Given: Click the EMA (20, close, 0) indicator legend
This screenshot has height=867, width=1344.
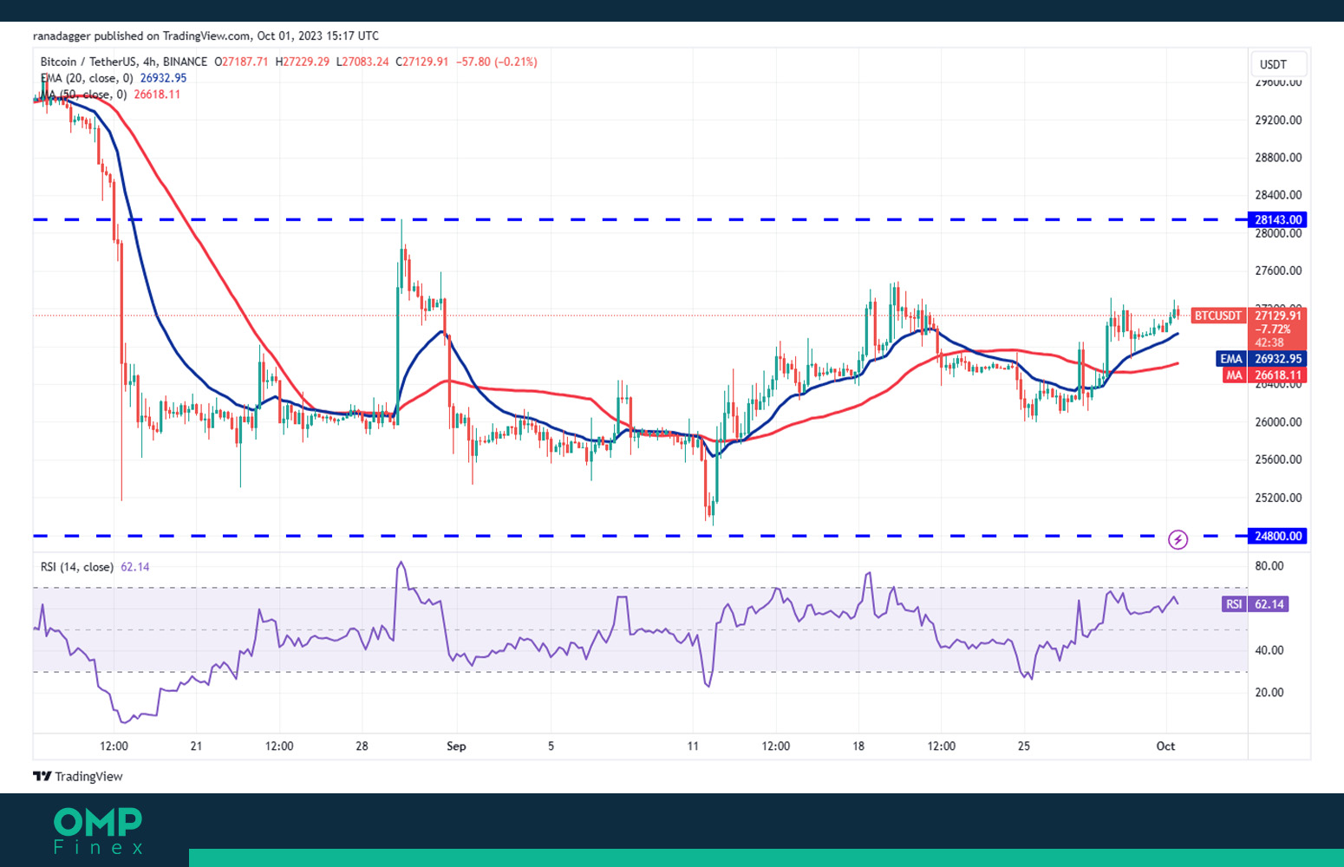Looking at the screenshot, I should 87,78.
